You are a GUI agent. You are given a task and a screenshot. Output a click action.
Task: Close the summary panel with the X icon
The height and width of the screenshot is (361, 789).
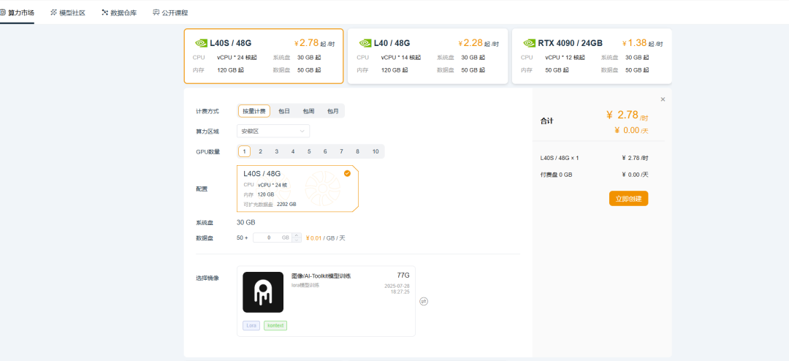[663, 99]
